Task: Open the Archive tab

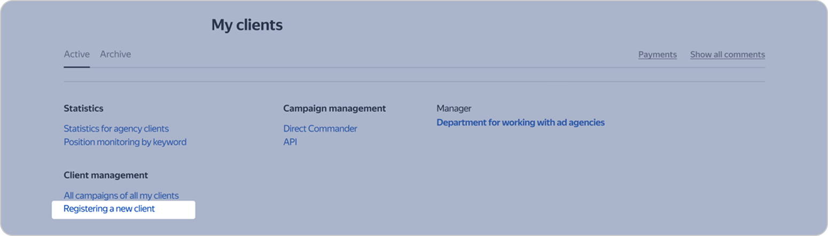Action: coord(115,54)
